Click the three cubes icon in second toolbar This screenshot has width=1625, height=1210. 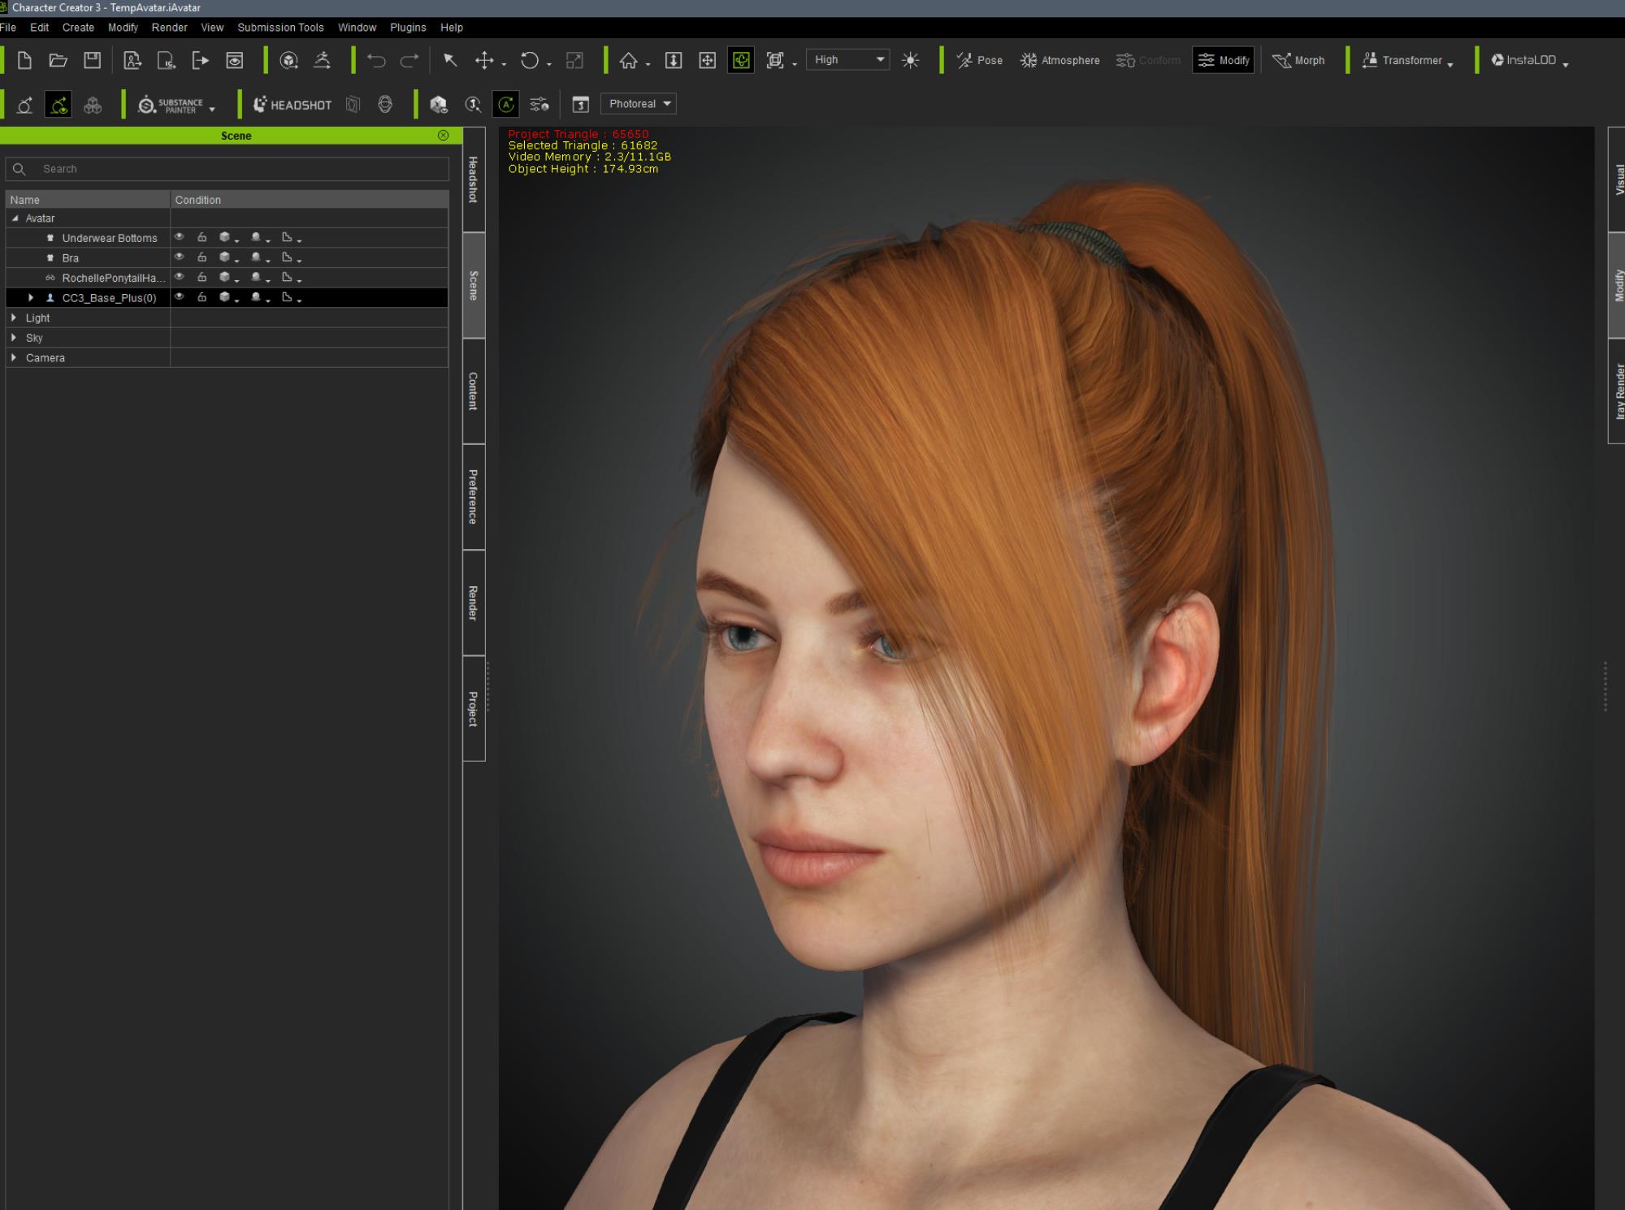click(x=93, y=105)
